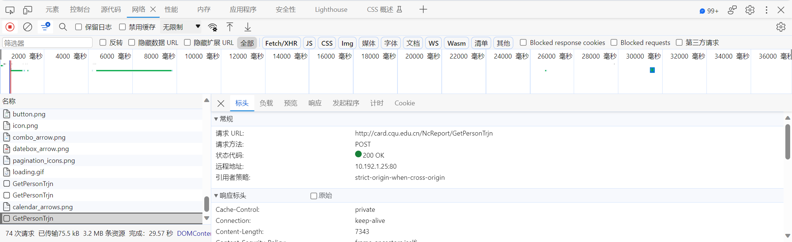Activate the inspect element picker icon

[10, 10]
